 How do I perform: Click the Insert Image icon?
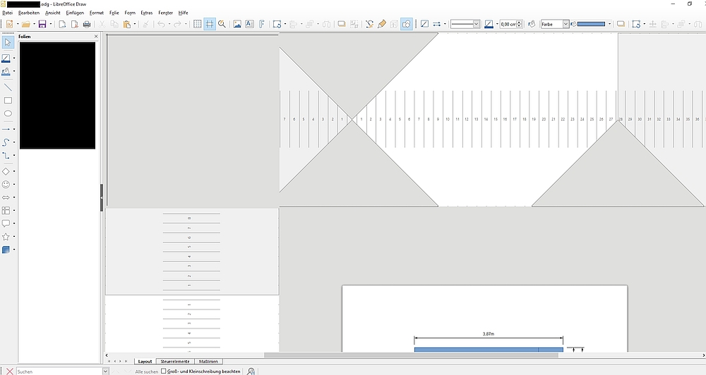point(237,24)
